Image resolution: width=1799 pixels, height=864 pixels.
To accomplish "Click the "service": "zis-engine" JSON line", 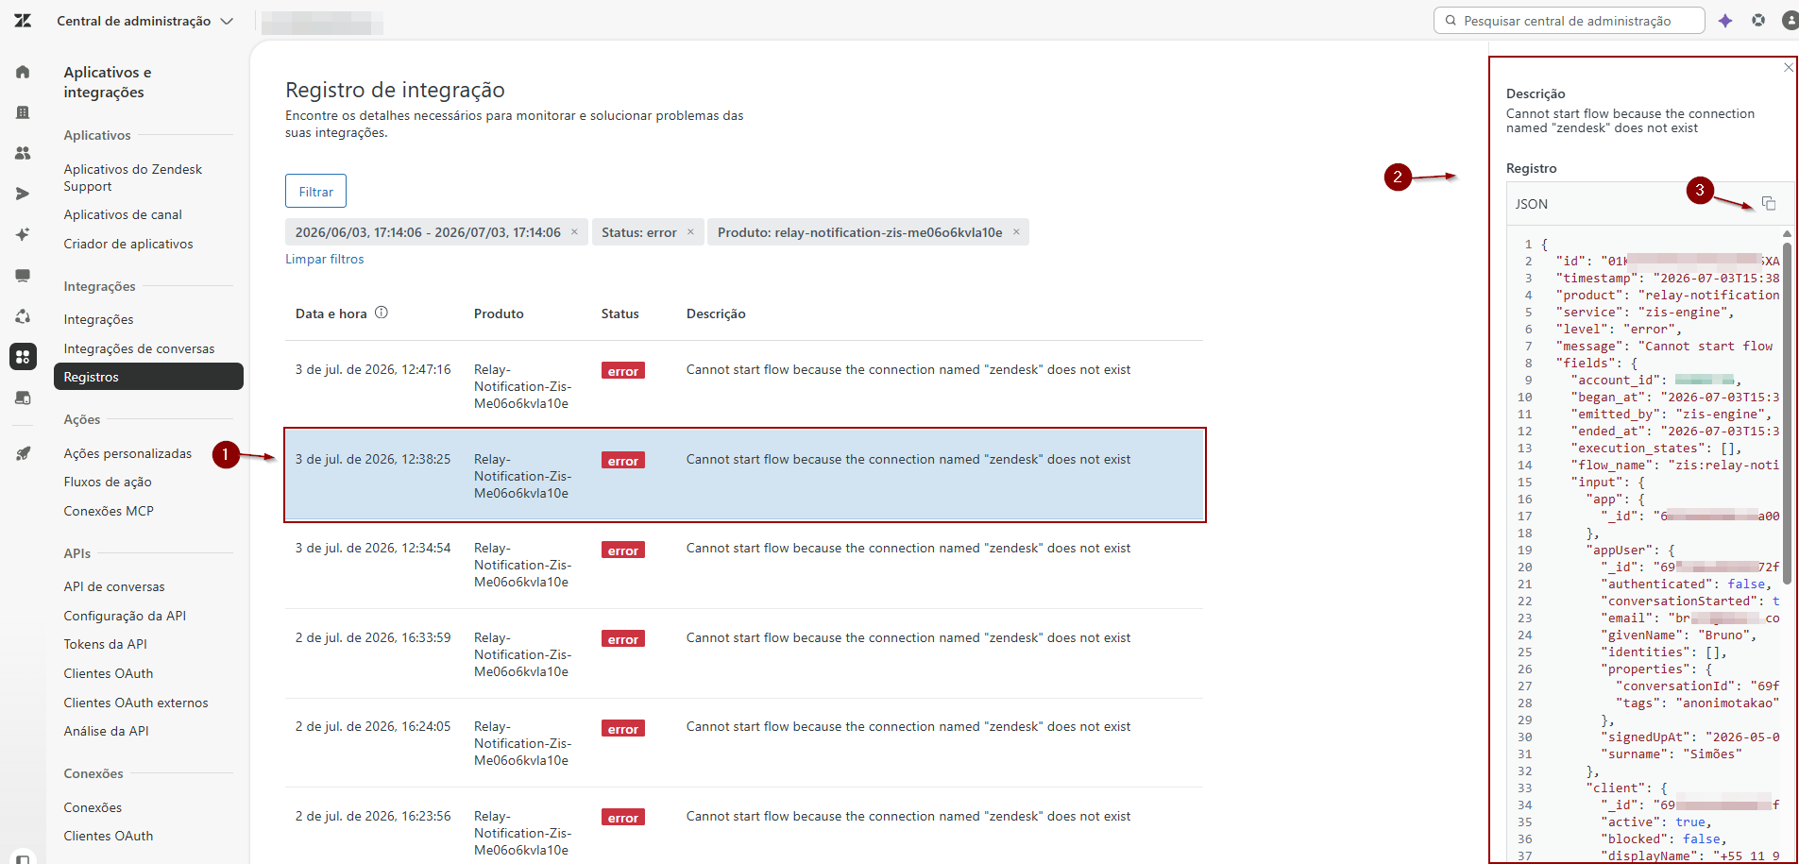I will [x=1645, y=312].
